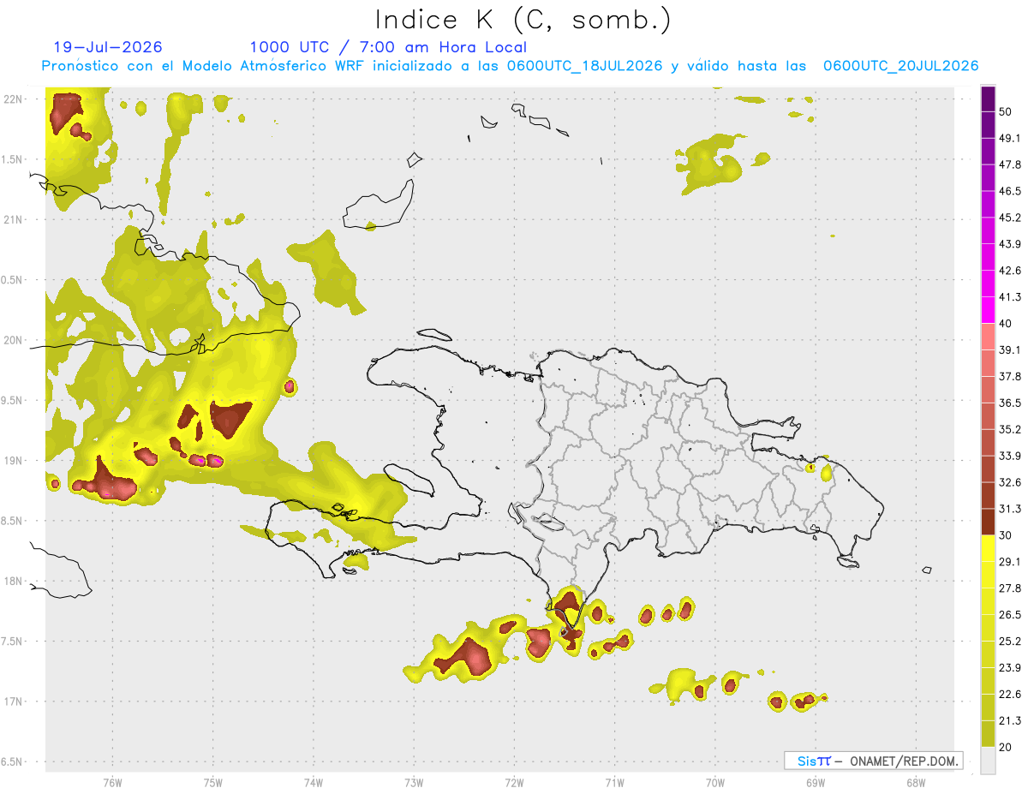This screenshot has height=794, width=1028.
Task: Click the colorbar value '43.9'
Action: (1010, 244)
